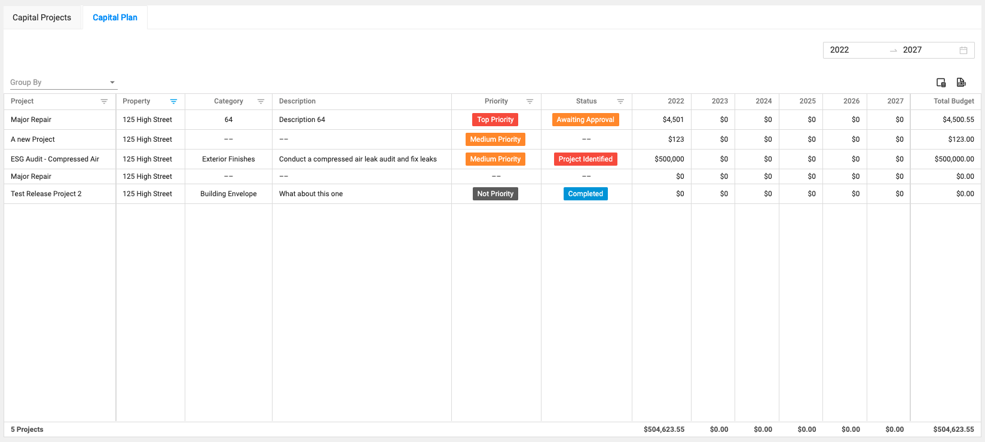Filter the Status column
985x442 pixels.
[620, 102]
